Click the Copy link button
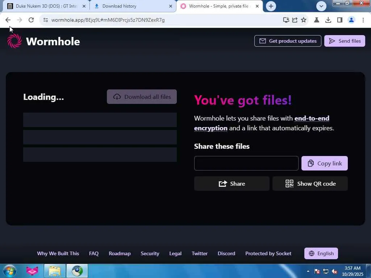Screen dimensions: 371x278 [x=324, y=163]
